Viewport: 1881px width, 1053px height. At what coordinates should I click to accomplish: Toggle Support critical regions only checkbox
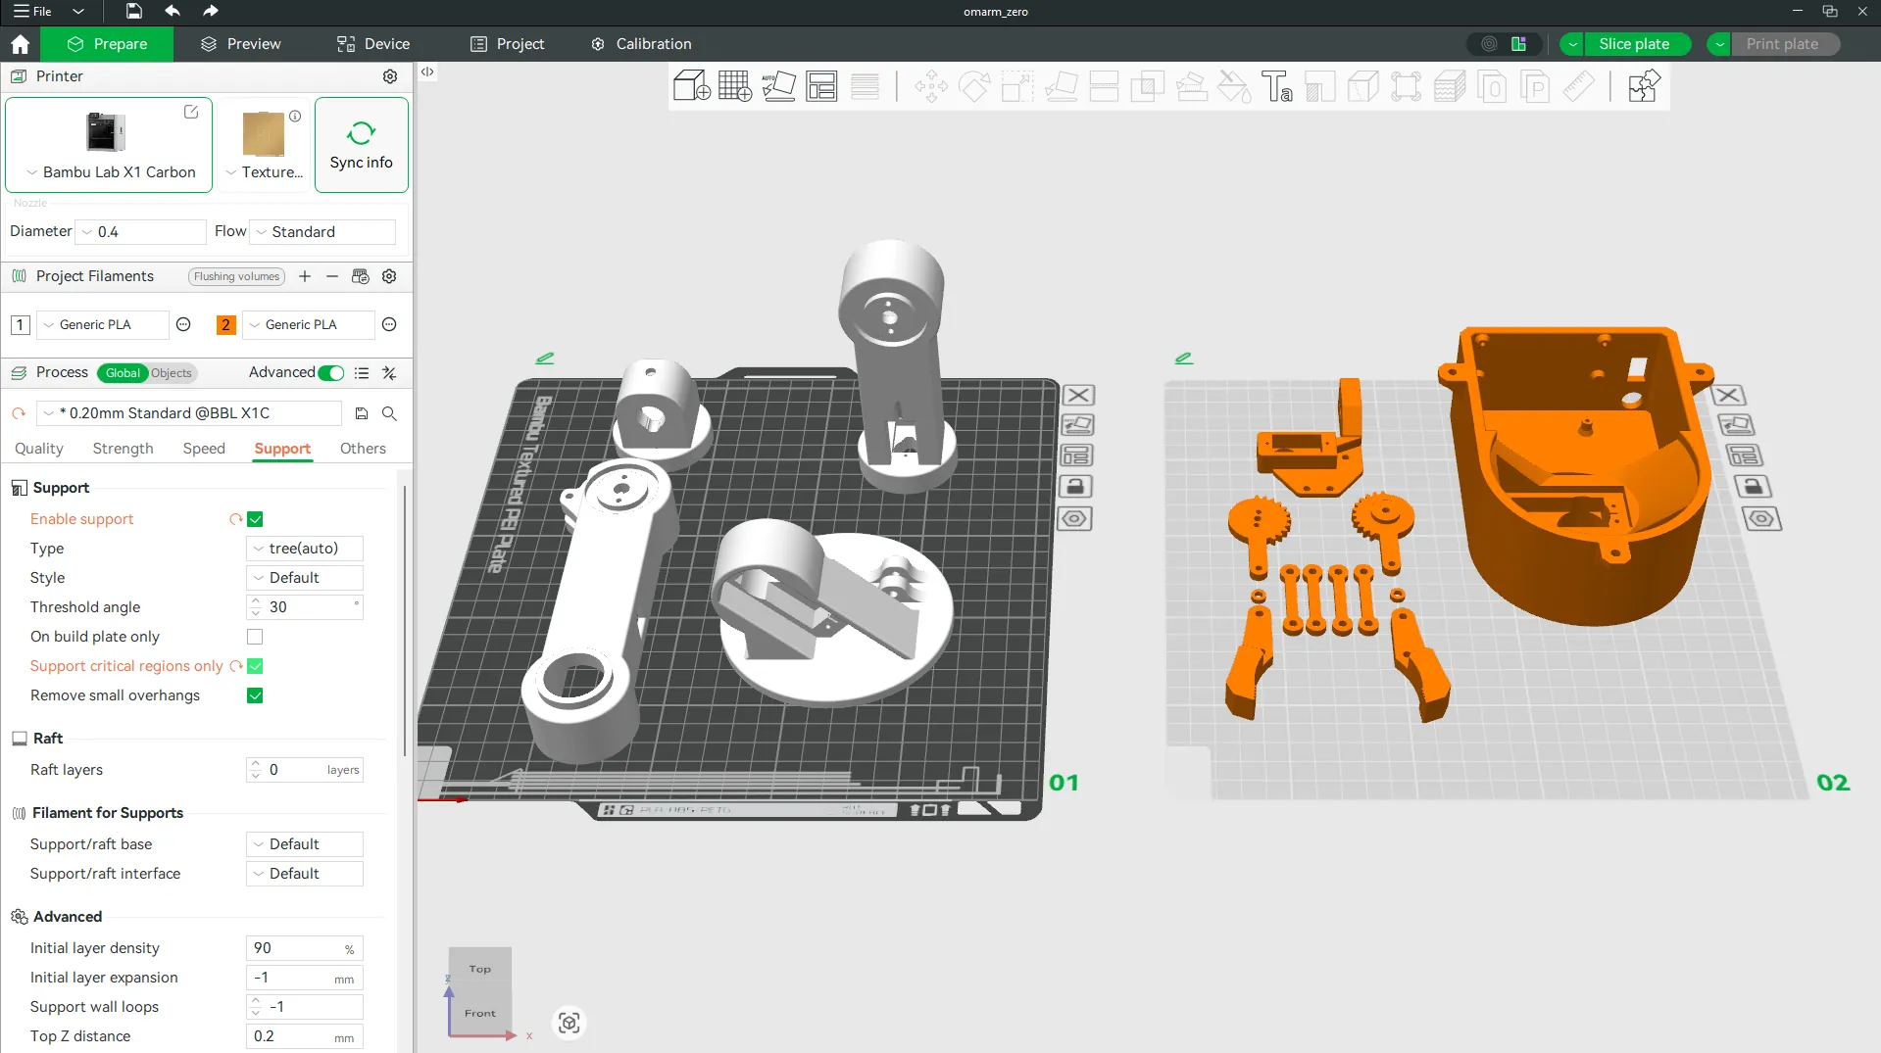click(x=255, y=666)
